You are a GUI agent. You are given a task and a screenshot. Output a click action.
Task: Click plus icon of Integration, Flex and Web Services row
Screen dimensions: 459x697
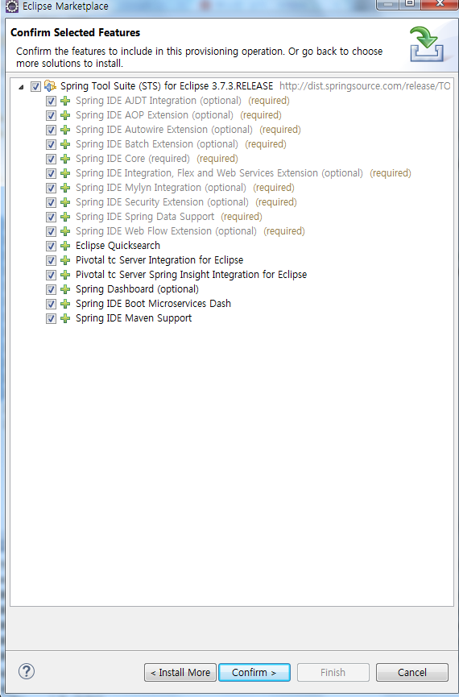click(x=65, y=173)
